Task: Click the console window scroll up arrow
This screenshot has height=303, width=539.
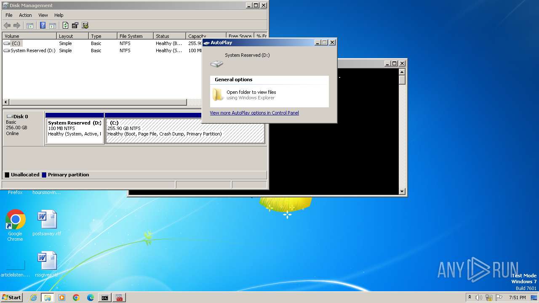Action: (402, 71)
